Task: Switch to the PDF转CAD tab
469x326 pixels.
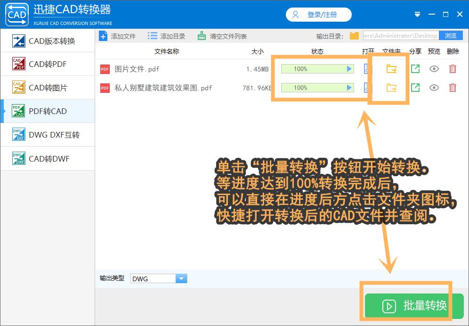Action: click(x=47, y=111)
